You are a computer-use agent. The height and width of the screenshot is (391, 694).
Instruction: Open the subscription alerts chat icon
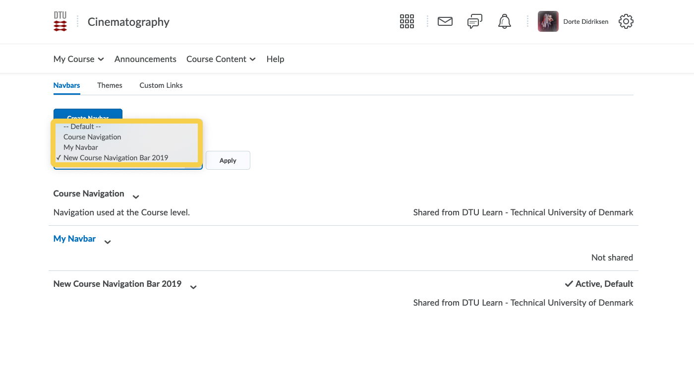(x=474, y=21)
